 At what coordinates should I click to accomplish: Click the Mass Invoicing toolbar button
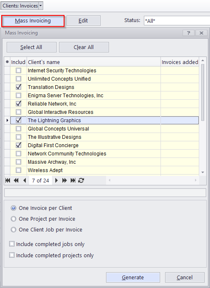point(33,21)
